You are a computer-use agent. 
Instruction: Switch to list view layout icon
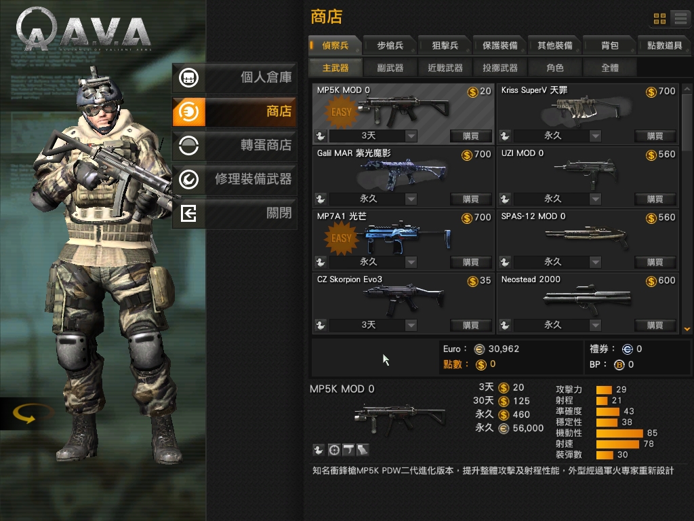pyautogui.click(x=680, y=18)
